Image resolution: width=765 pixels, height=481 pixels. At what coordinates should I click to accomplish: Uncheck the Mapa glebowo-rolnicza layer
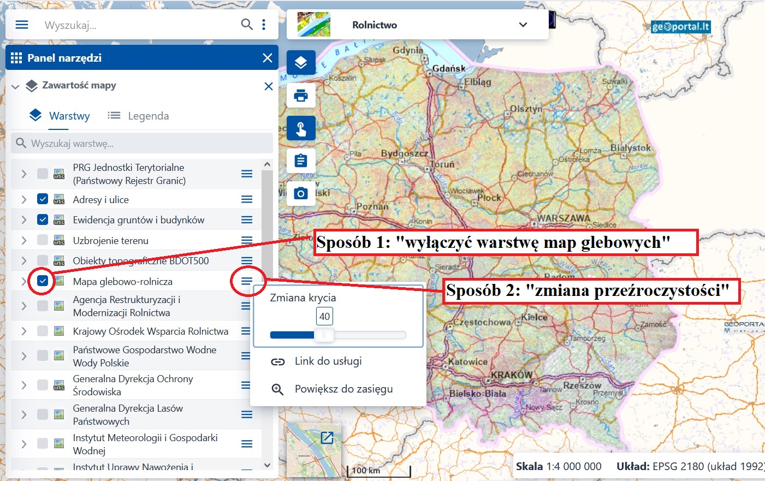pyautogui.click(x=43, y=281)
